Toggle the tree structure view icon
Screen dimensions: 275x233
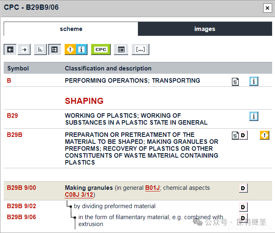tap(55, 50)
